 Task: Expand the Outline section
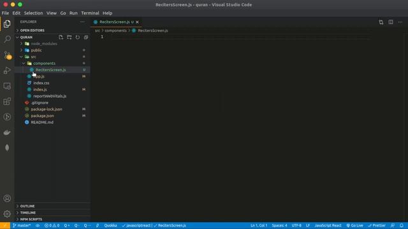pyautogui.click(x=27, y=206)
